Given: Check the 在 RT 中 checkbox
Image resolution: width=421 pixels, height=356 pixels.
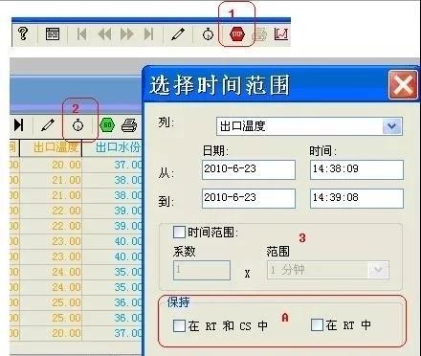Looking at the screenshot, I should click(317, 325).
